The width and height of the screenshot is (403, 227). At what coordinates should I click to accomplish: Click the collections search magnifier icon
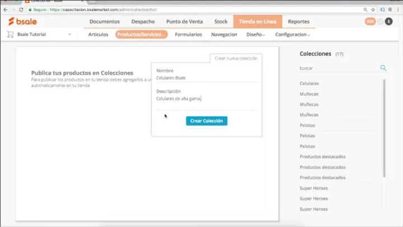(x=383, y=68)
